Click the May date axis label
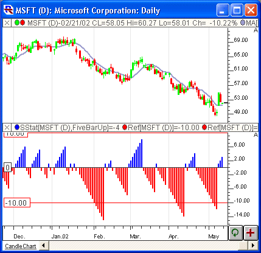Viewport: 261px width, 253px height. pos(214,237)
